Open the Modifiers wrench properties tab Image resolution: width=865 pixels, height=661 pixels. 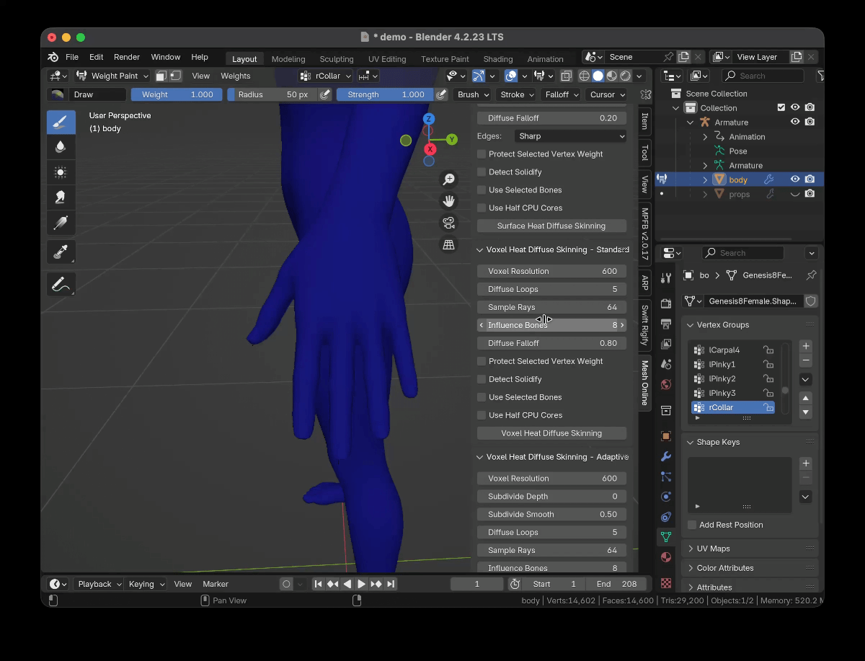pos(666,456)
